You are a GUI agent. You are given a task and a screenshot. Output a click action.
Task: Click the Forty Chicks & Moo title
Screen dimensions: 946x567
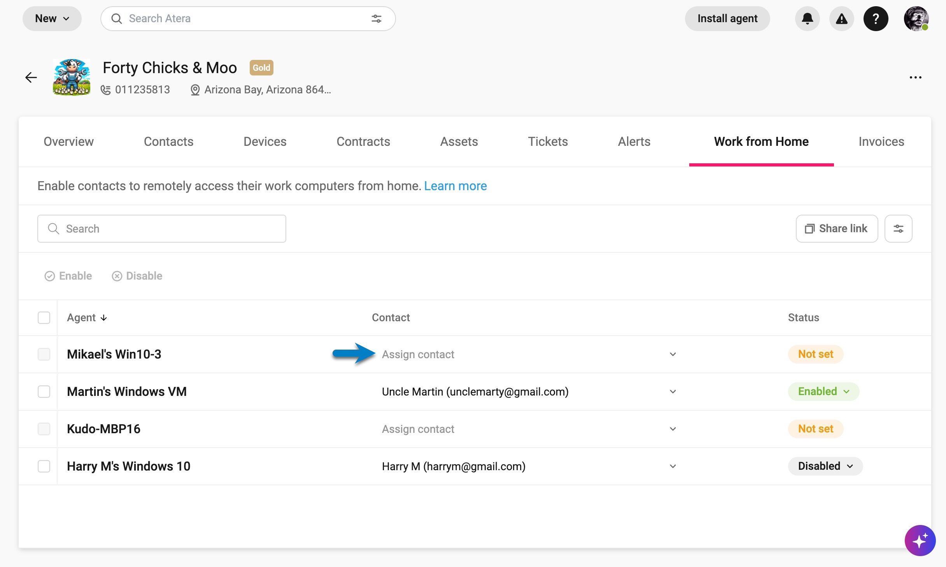(x=170, y=68)
